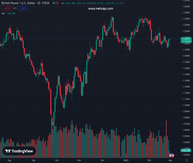Click the 1.10000 level on the price scale
The image size is (193, 163).
(186, 105)
